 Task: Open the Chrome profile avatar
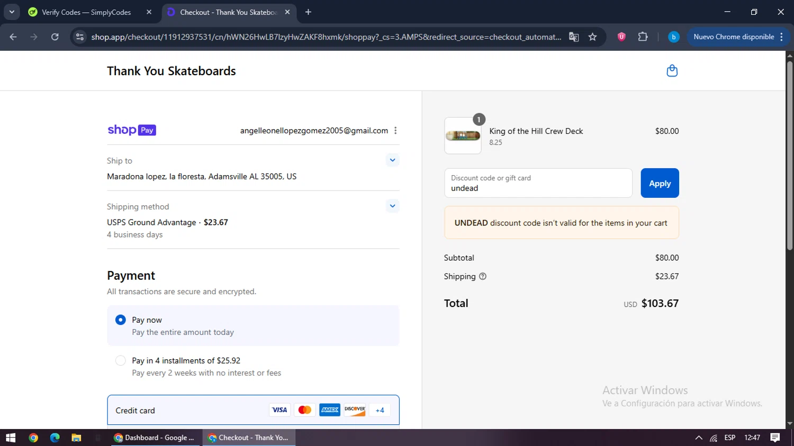tap(673, 37)
